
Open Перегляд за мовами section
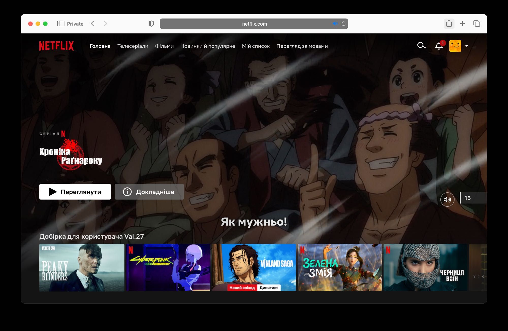(302, 46)
